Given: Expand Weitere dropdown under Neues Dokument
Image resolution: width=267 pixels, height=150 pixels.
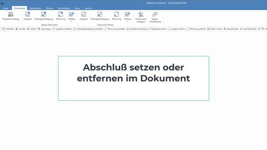Looking at the screenshot, I should click(x=71, y=17).
